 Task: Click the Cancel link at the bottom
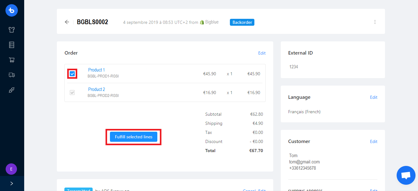pyautogui.click(x=249, y=190)
